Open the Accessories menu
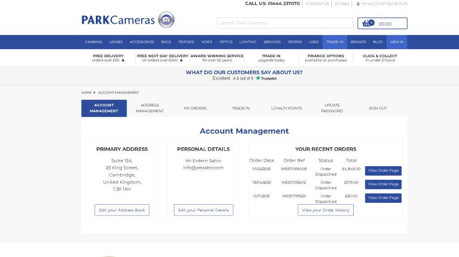This screenshot has height=257, width=459. (x=142, y=42)
